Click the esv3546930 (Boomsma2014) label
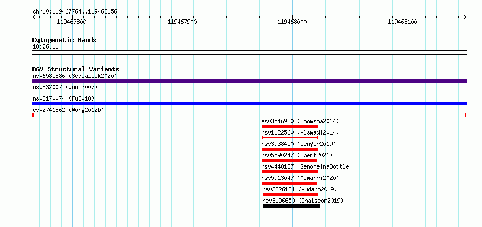 click(301, 121)
